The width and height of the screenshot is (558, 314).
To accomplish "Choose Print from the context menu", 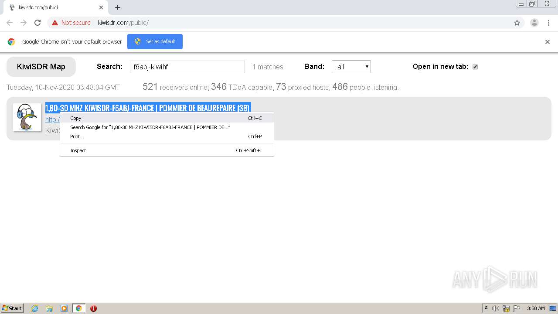I will [x=167, y=137].
